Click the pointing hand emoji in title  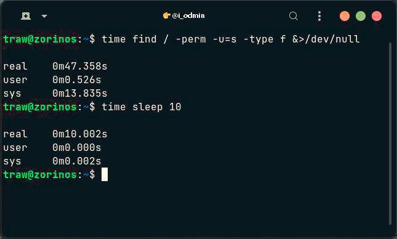pos(166,16)
